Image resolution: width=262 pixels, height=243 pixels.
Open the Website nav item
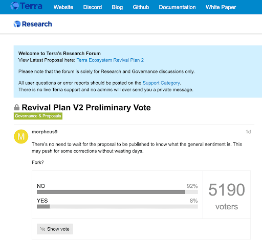pos(63,7)
